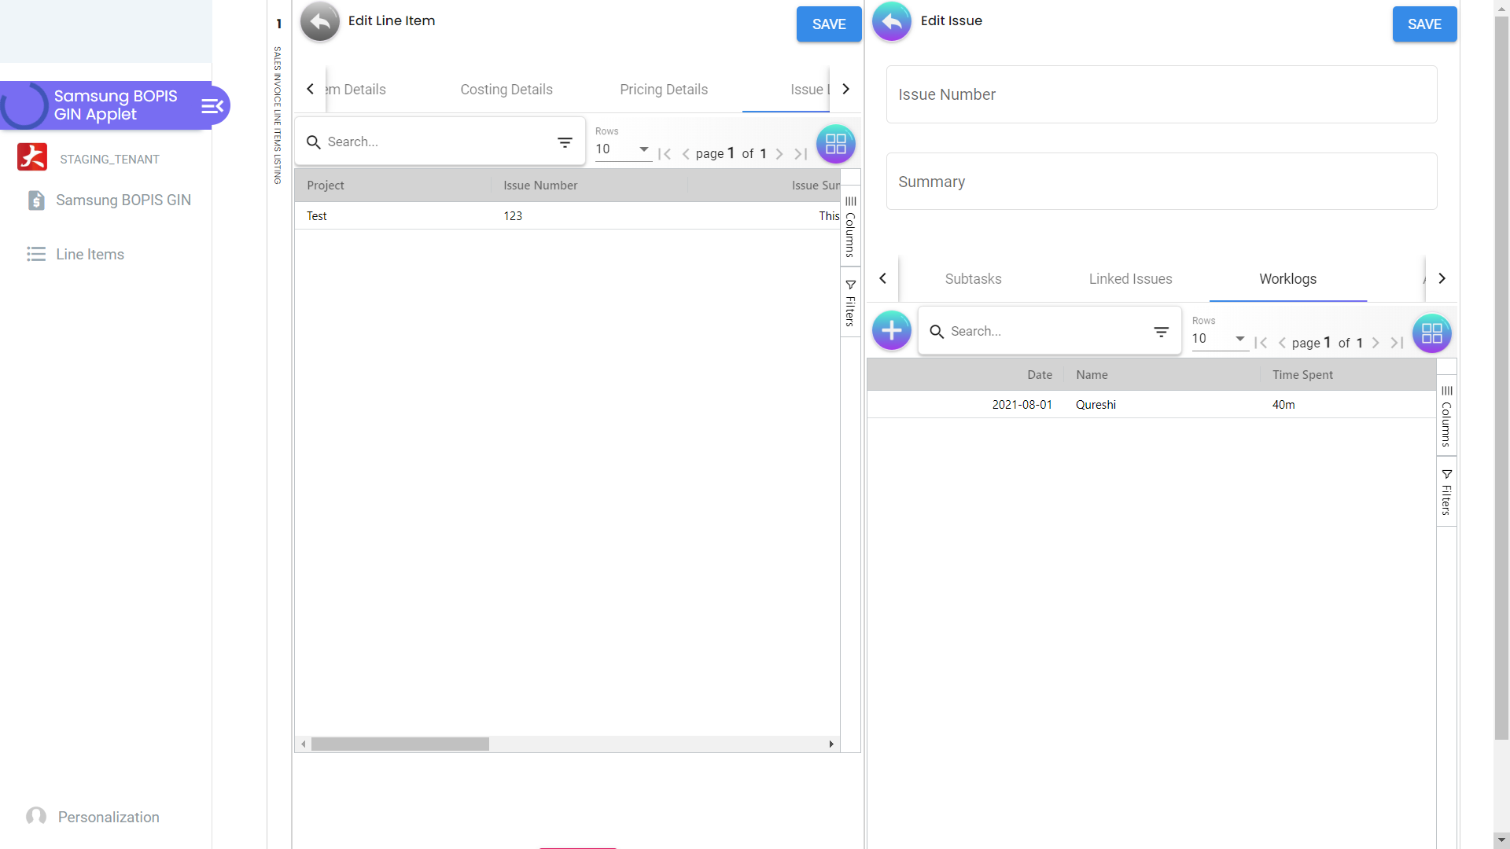This screenshot has height=849, width=1510.
Task: Click the Issue Number input field
Action: click(x=1161, y=94)
